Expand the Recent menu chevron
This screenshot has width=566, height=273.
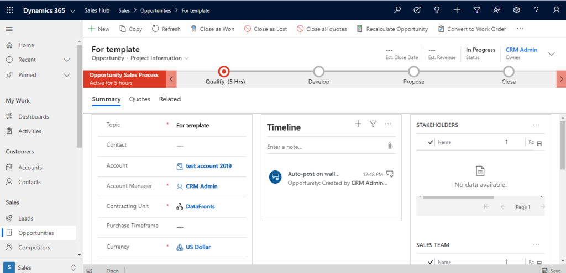pyautogui.click(x=67, y=60)
